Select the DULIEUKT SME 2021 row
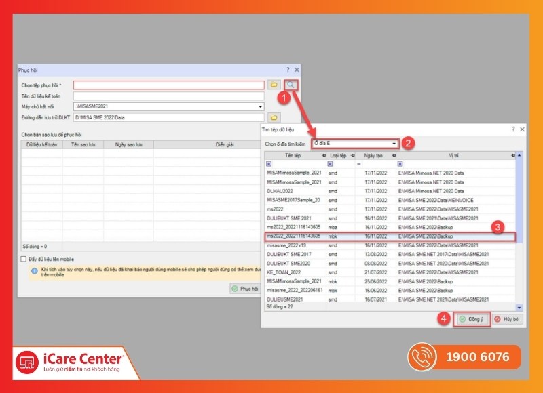The width and height of the screenshot is (543, 393). pyautogui.click(x=390, y=218)
